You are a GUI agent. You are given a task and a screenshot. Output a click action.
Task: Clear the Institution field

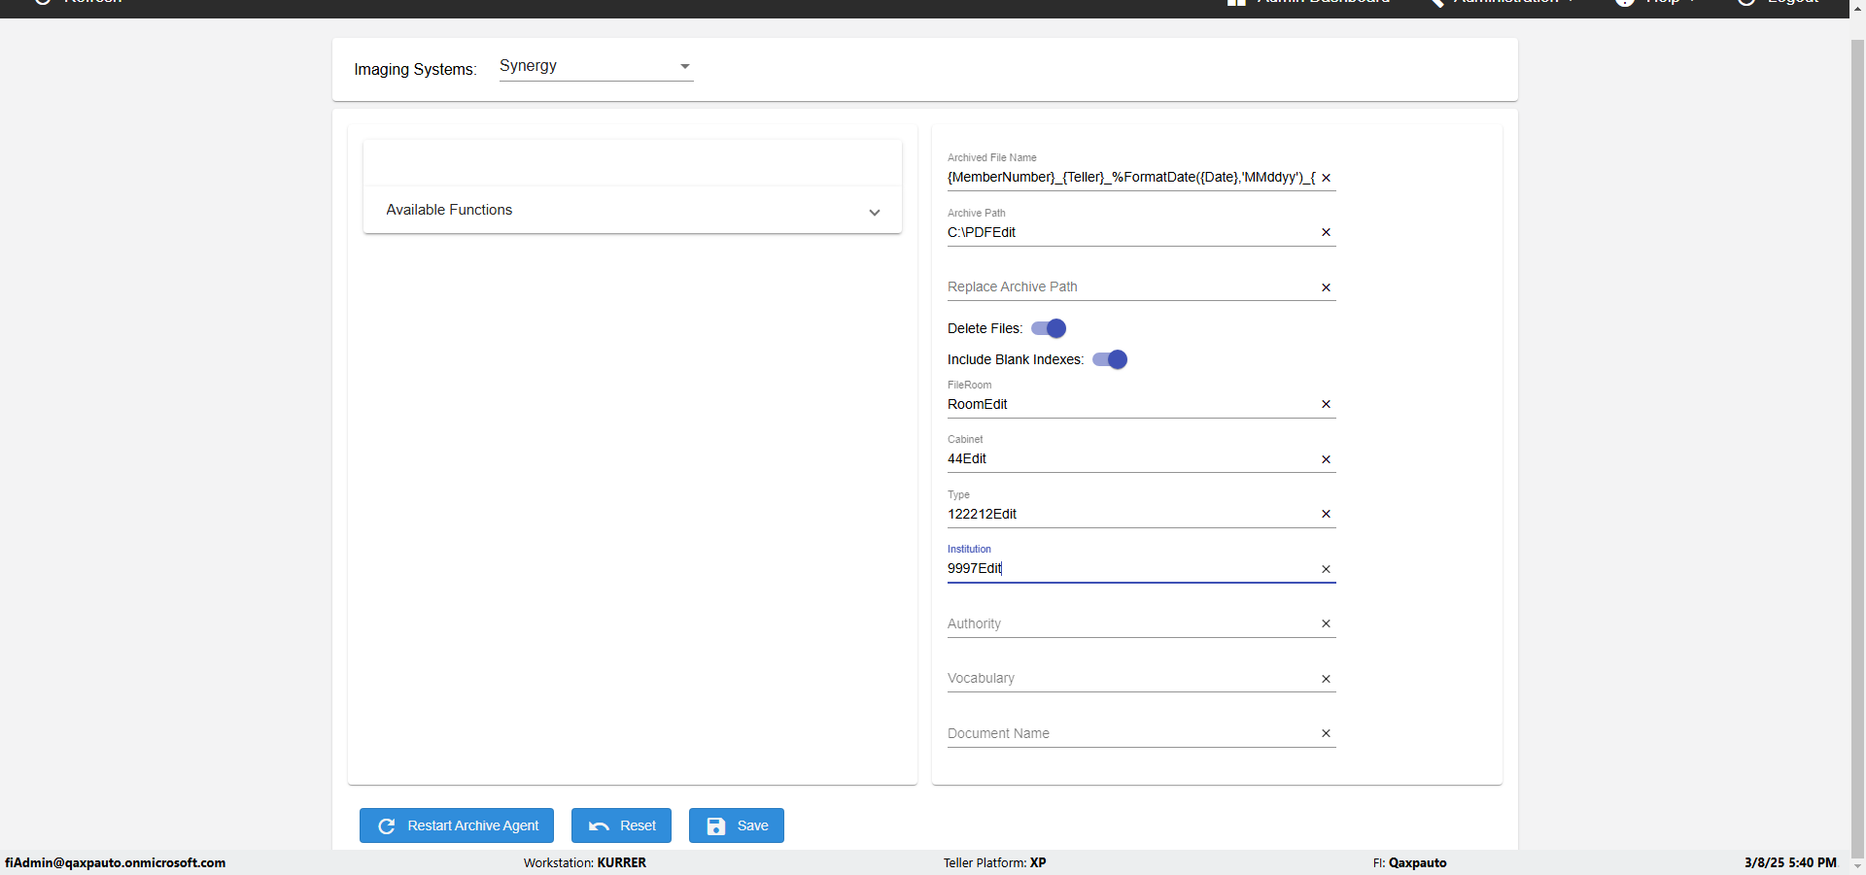(x=1326, y=569)
